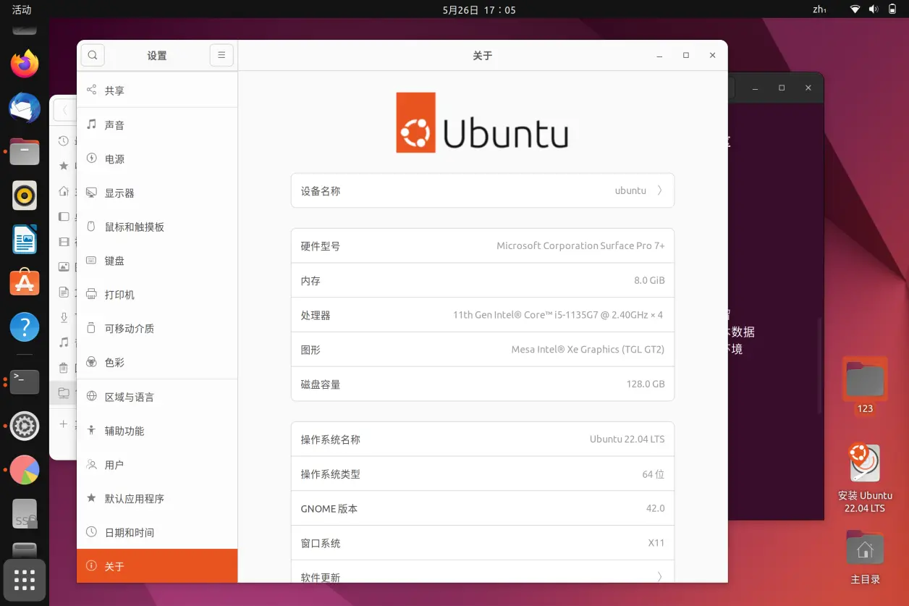Open the clock 5月26日 17:05 calendar
The width and height of the screenshot is (909, 606).
click(x=478, y=9)
